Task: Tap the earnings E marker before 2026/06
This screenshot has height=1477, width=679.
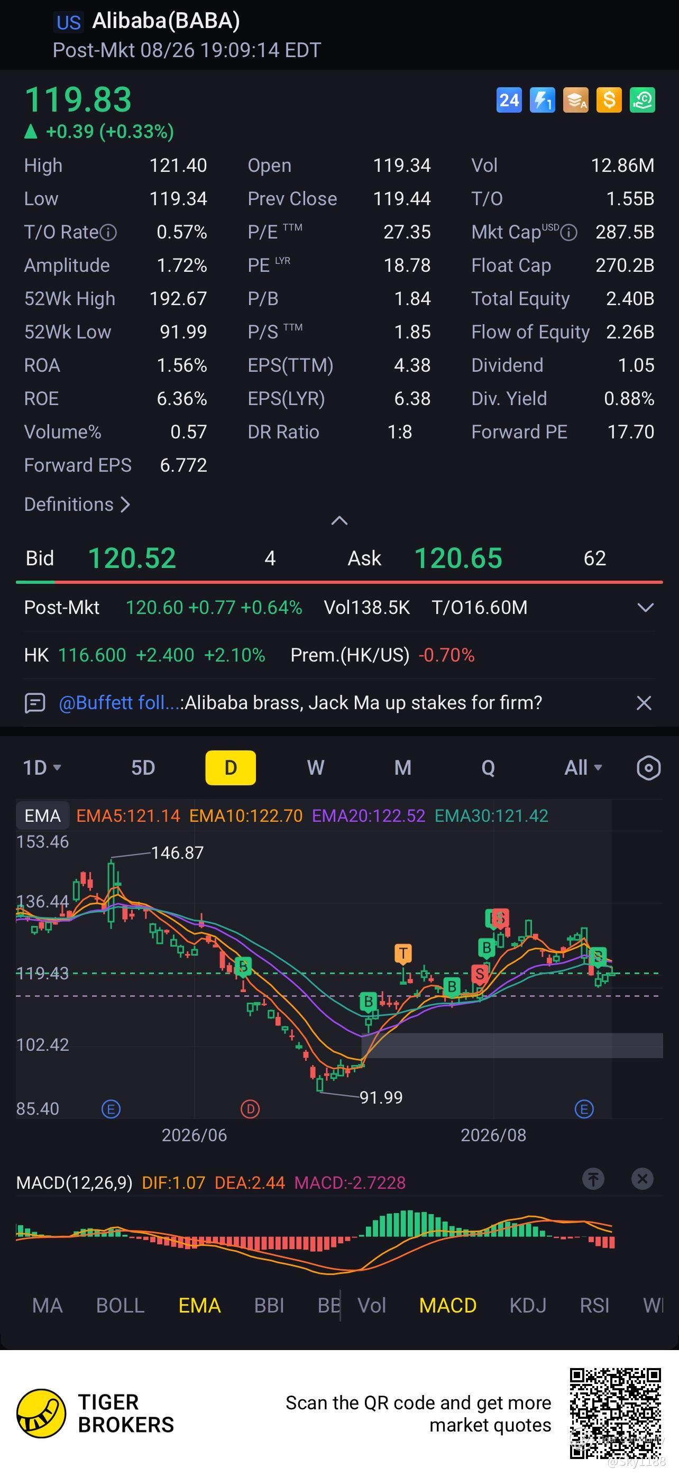Action: (111, 1109)
